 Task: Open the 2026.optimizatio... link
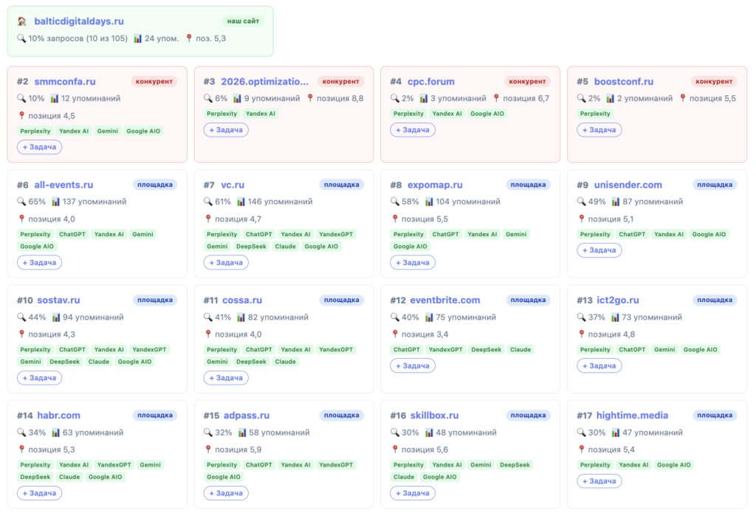pos(265,81)
